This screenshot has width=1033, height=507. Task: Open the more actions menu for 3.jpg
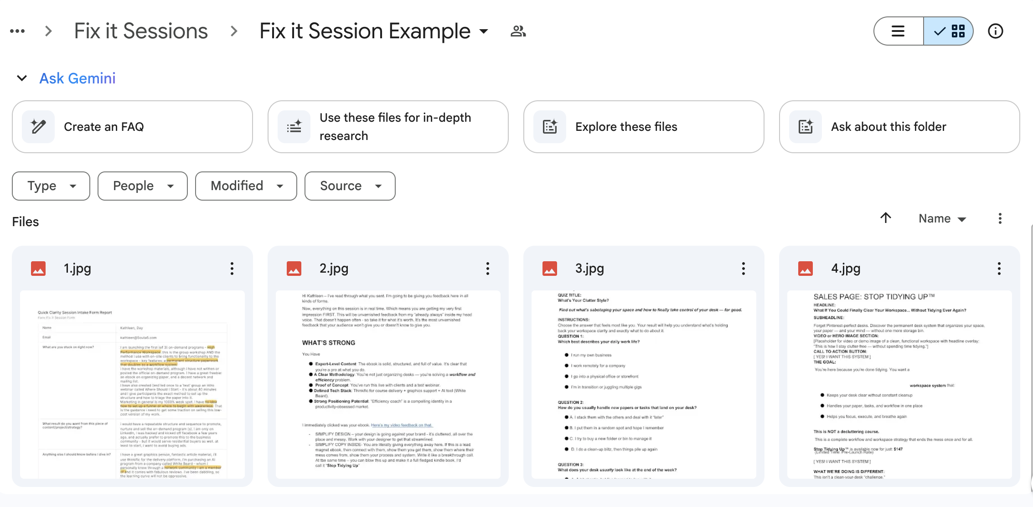(744, 269)
